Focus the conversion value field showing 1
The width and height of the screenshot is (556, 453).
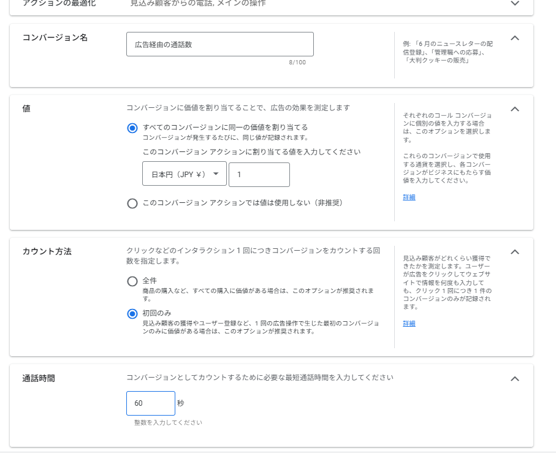(x=259, y=175)
